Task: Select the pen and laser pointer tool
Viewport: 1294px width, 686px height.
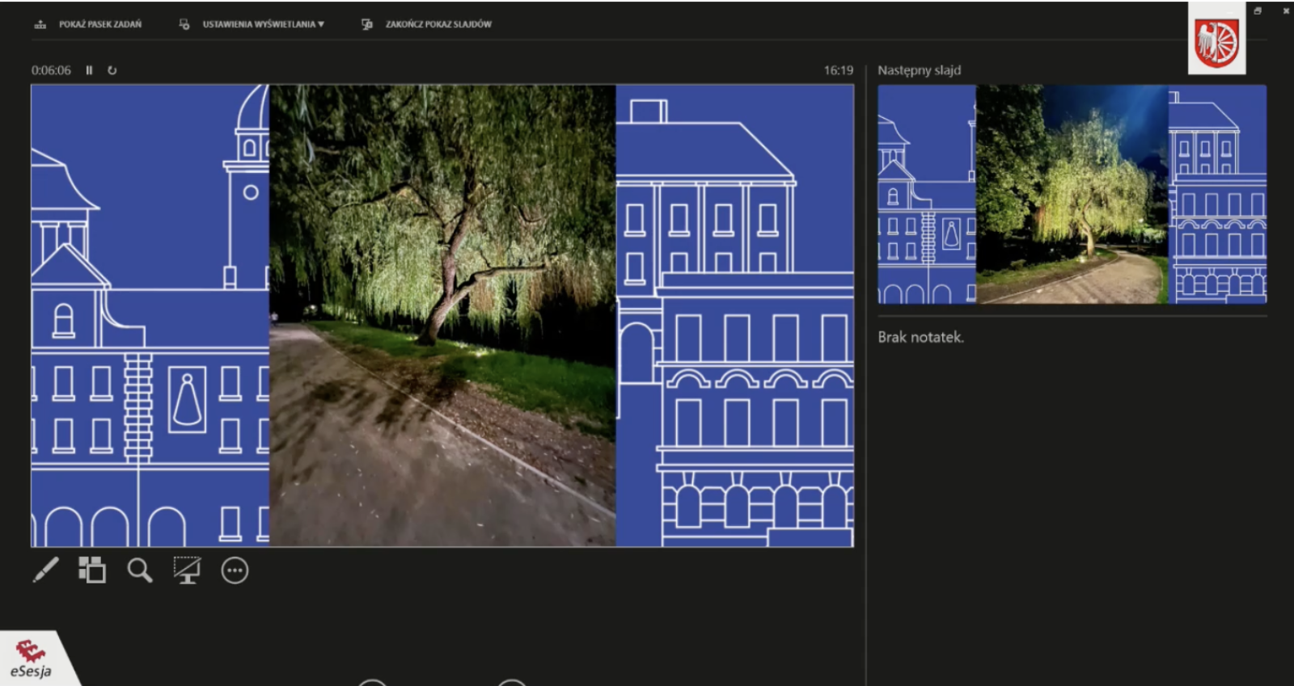Action: [x=46, y=570]
